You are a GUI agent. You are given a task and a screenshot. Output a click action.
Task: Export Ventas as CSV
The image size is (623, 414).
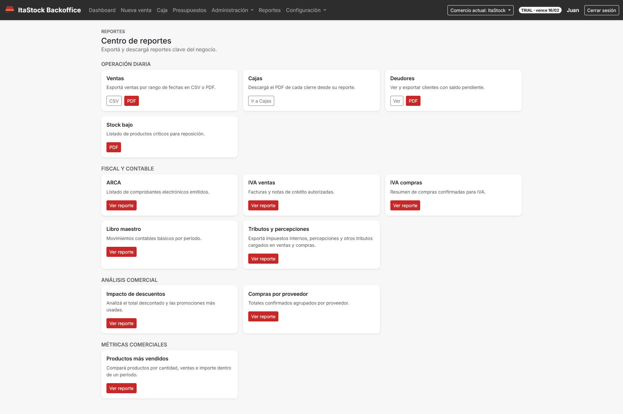[x=114, y=101]
